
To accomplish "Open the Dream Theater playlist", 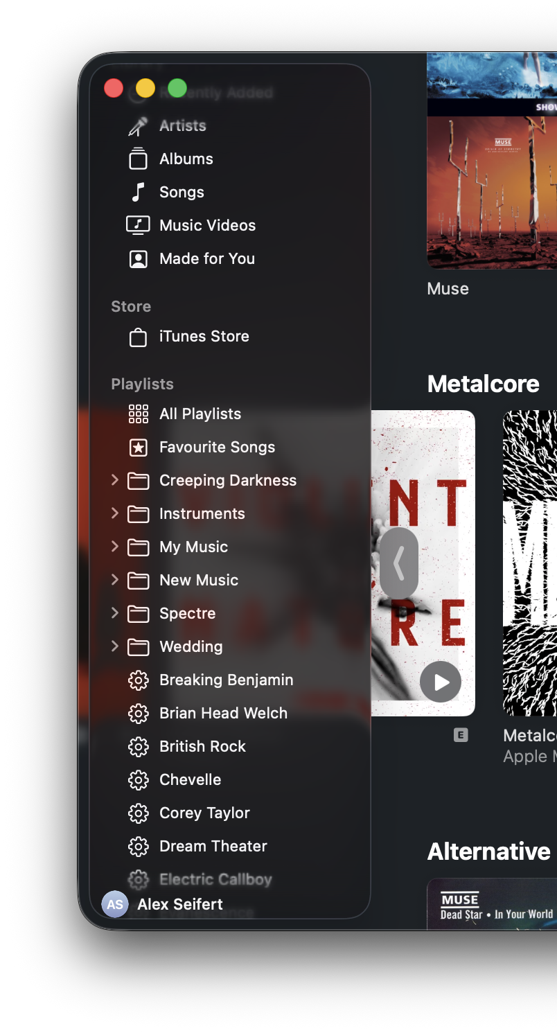I will (x=213, y=846).
